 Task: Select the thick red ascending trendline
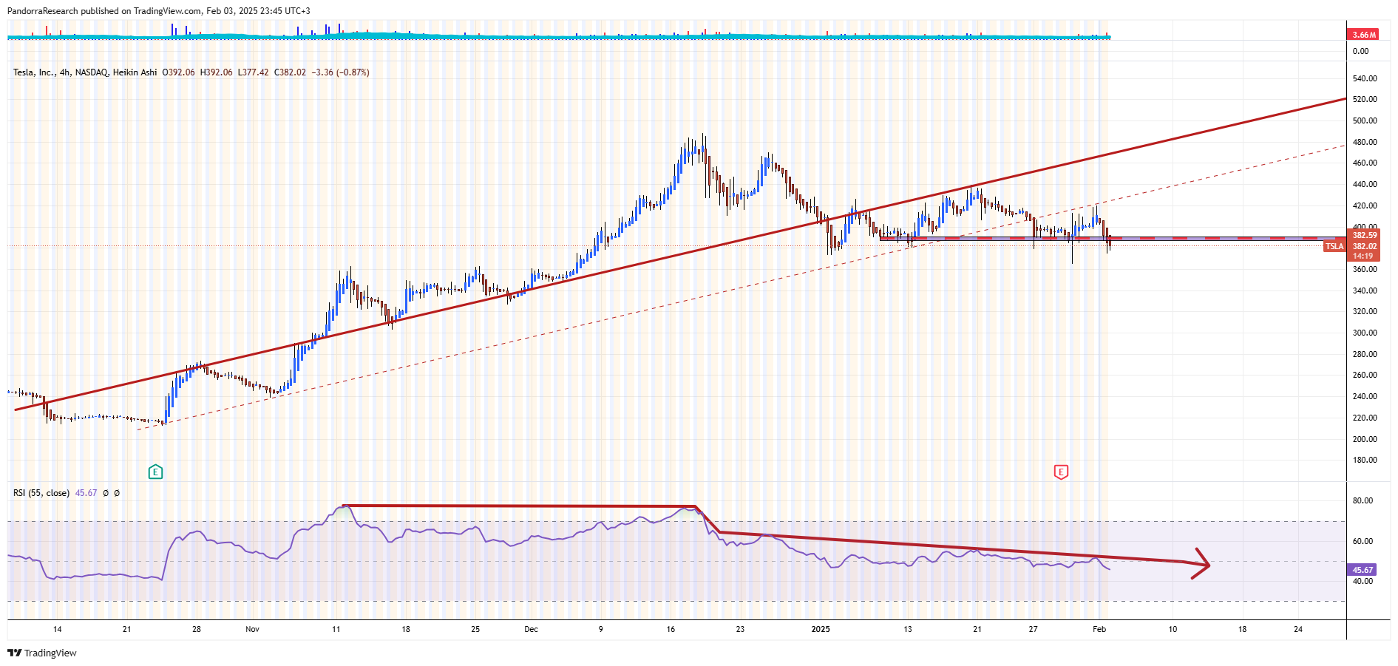[x=680, y=254]
